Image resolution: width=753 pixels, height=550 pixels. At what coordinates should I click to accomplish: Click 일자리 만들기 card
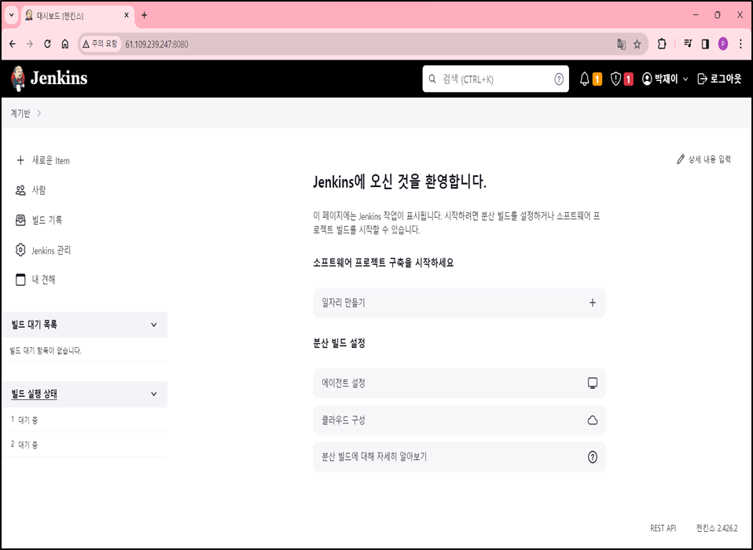459,302
